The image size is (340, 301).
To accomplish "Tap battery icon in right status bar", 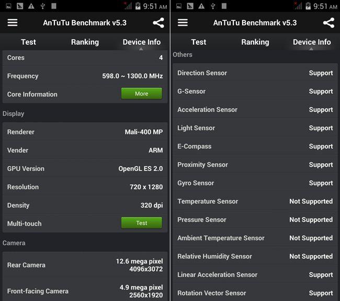I will tap(308, 6).
